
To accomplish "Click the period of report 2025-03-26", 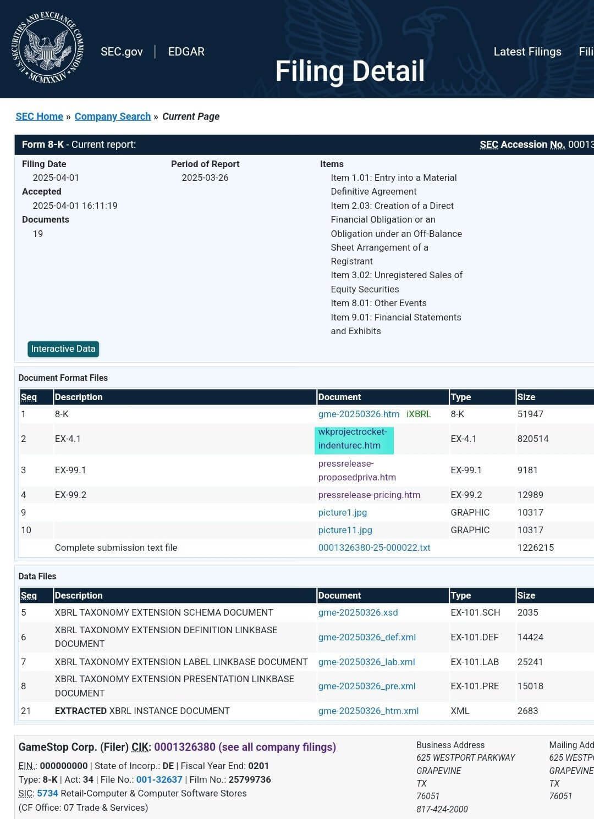I will tap(205, 178).
